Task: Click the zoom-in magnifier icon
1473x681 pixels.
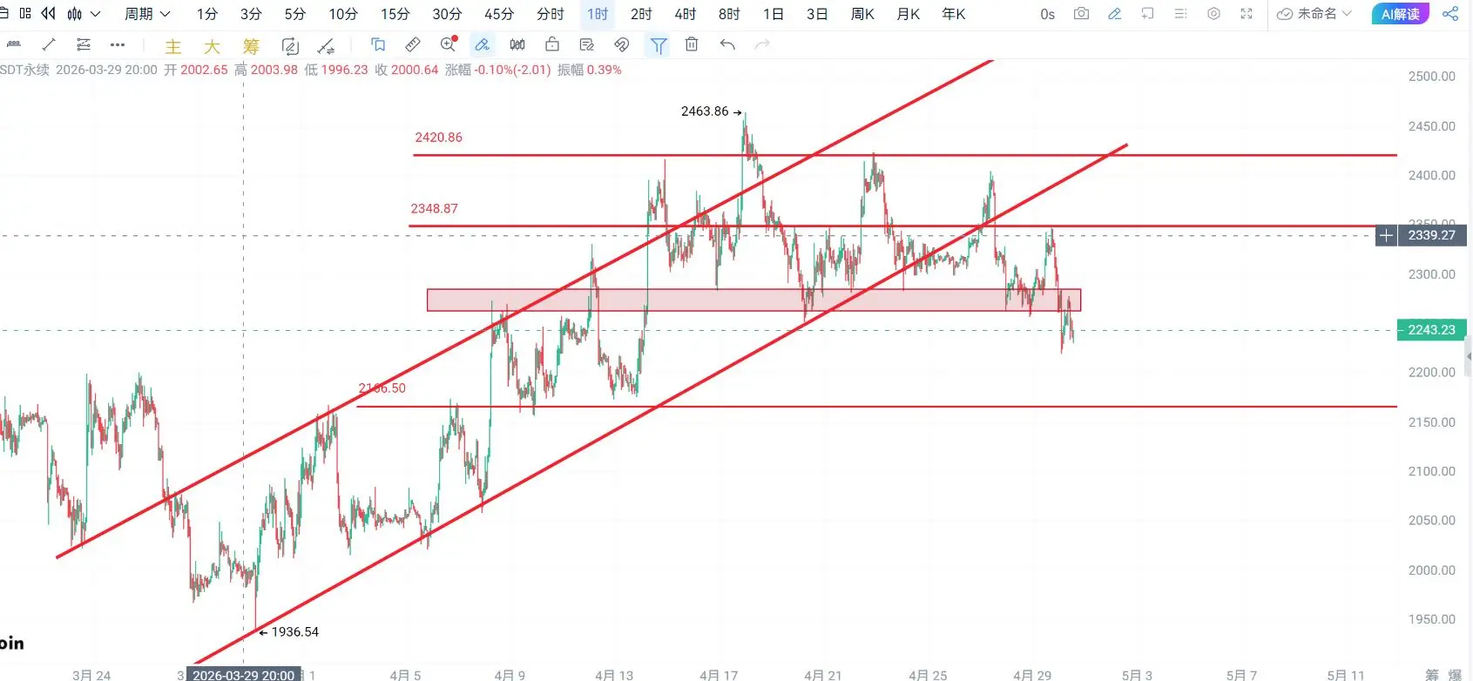Action: pos(449,44)
